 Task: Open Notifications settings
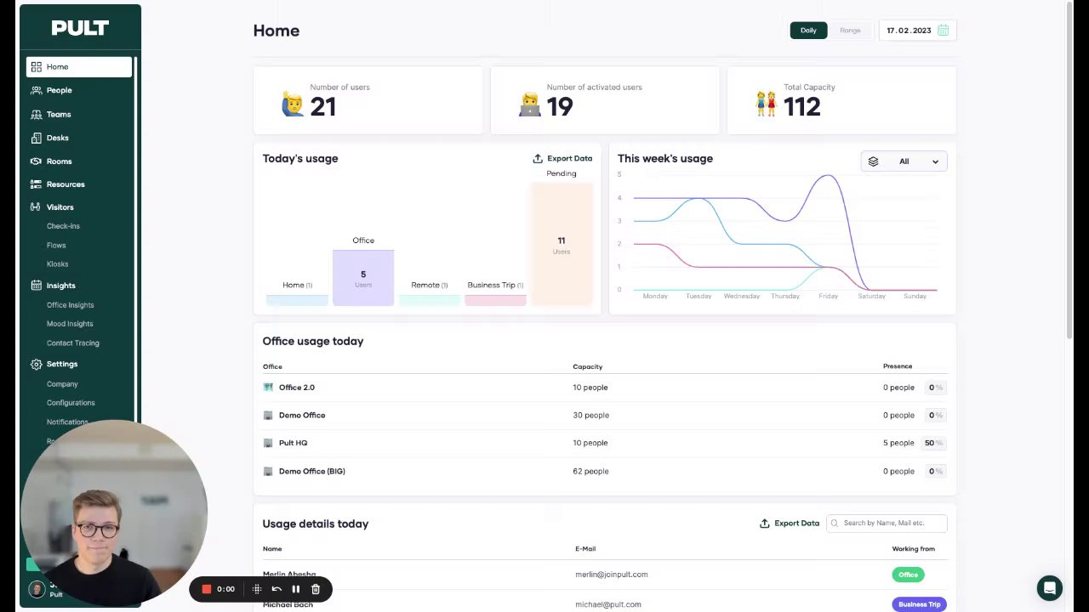67,422
